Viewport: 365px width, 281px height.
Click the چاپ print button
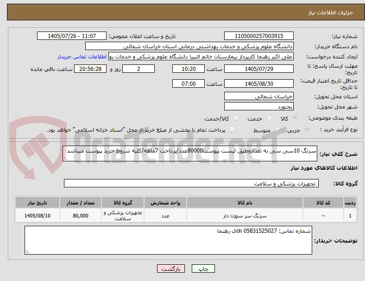[x=203, y=268]
